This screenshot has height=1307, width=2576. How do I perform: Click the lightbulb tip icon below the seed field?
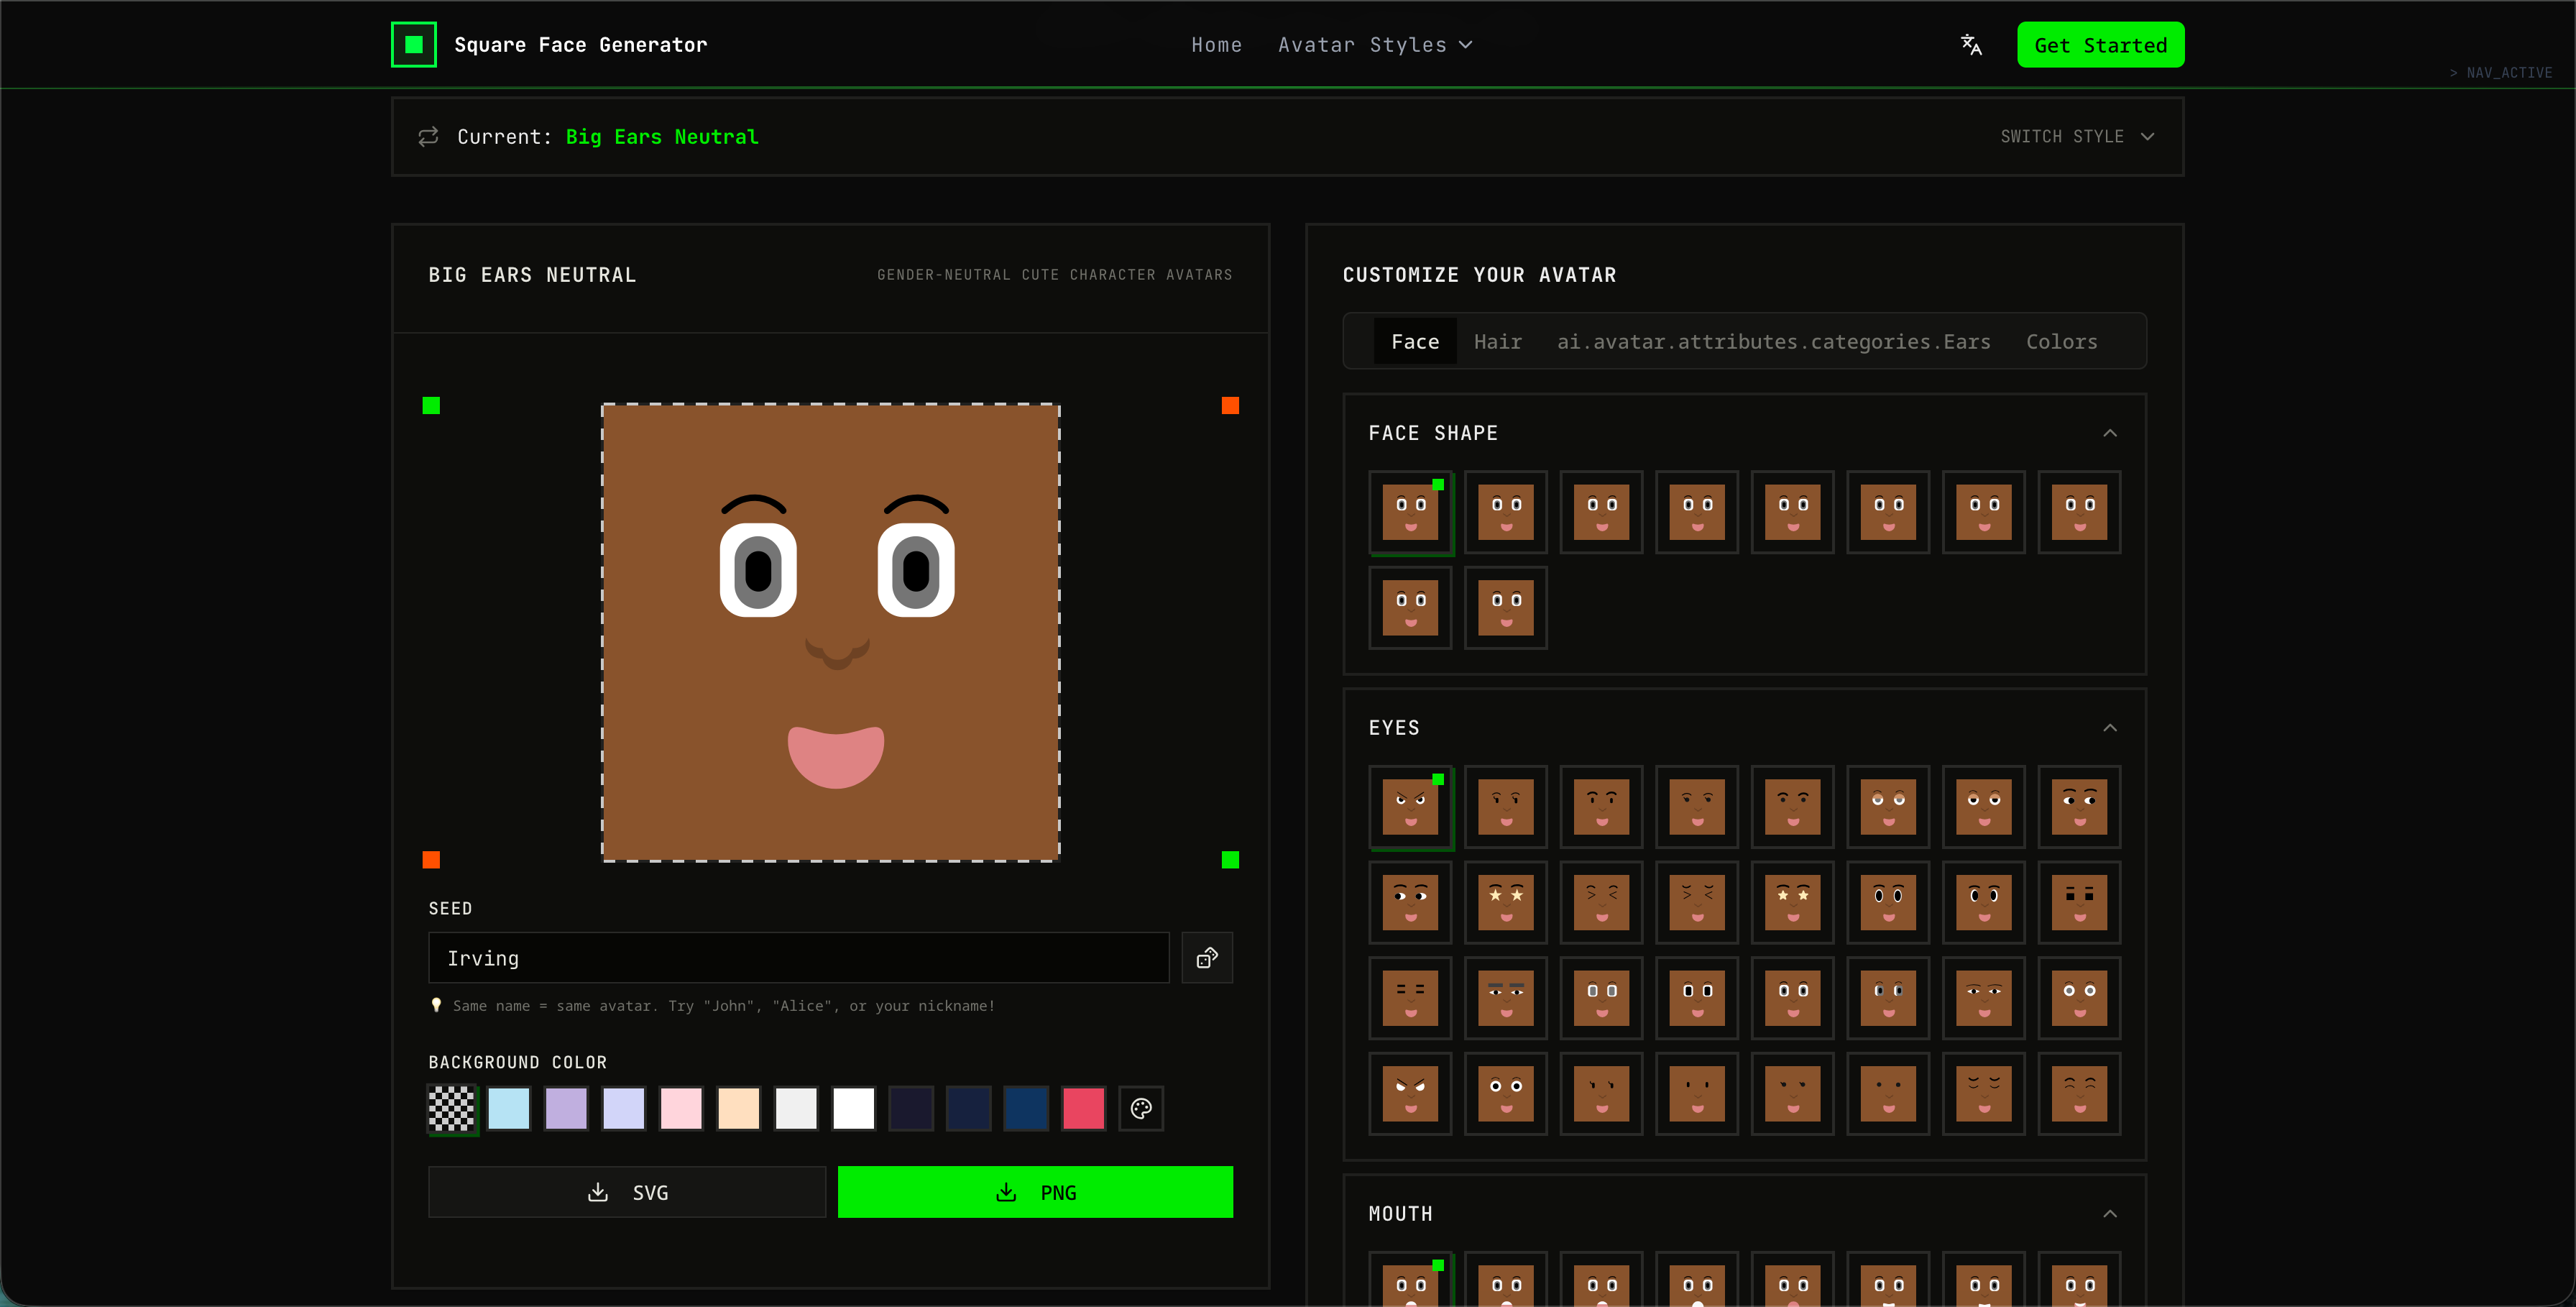(x=436, y=1005)
